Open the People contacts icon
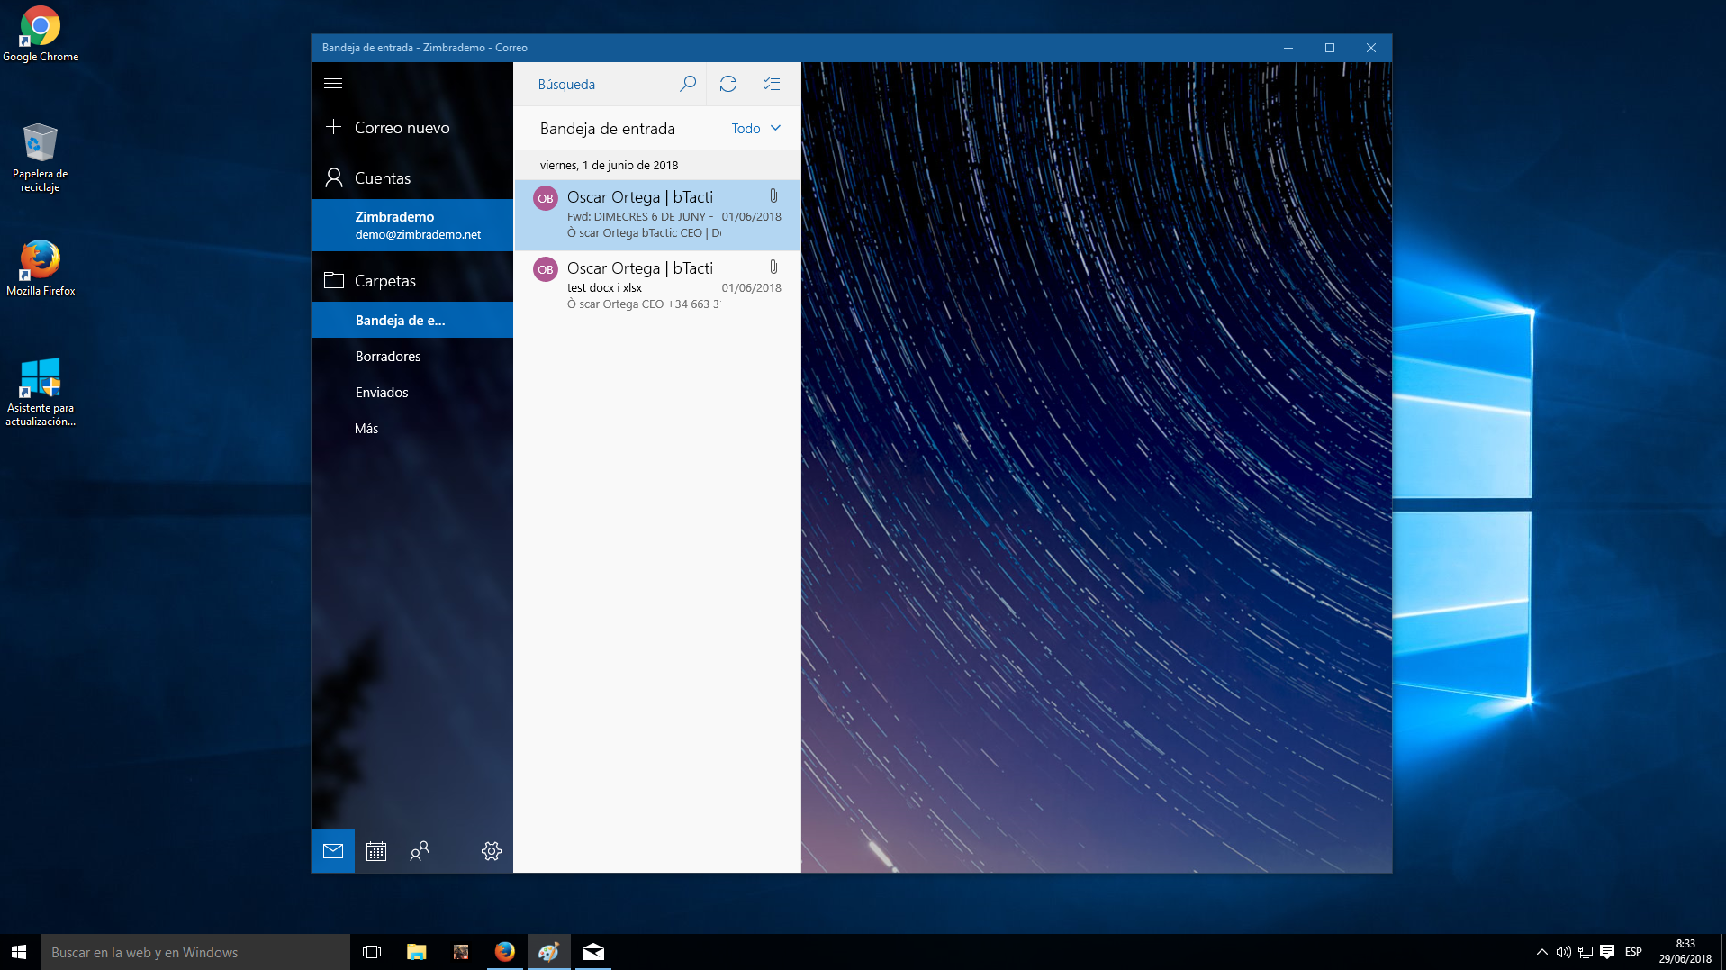This screenshot has width=1726, height=970. 420,851
